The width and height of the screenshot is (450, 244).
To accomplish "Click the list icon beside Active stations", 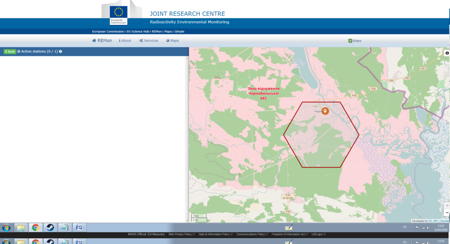I will tap(19, 52).
